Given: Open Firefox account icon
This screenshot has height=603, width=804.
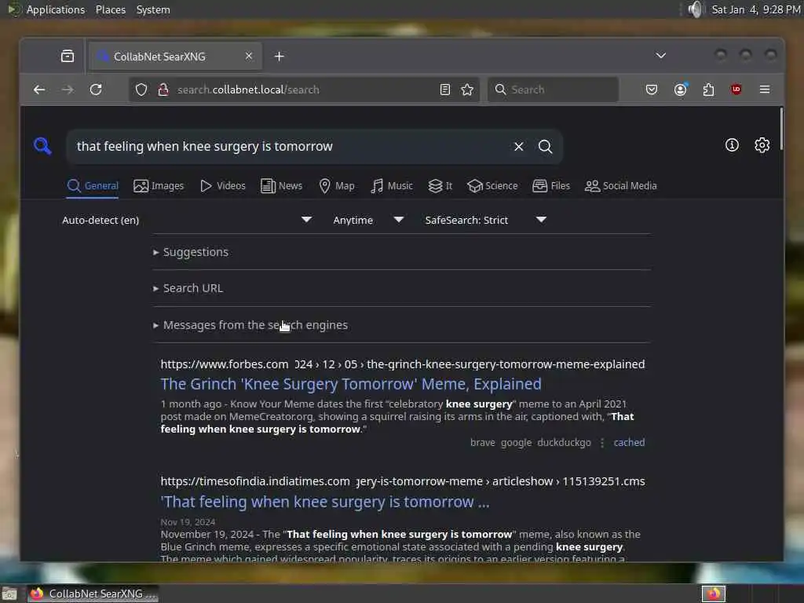Looking at the screenshot, I should (681, 90).
